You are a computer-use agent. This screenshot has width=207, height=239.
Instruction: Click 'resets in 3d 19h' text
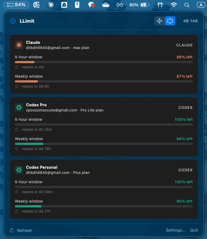(x=36, y=149)
